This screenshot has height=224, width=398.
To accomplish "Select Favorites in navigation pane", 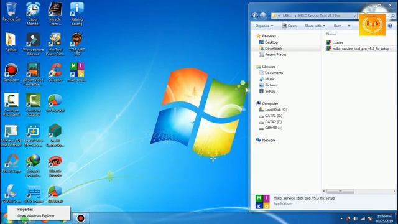I will coord(266,36).
